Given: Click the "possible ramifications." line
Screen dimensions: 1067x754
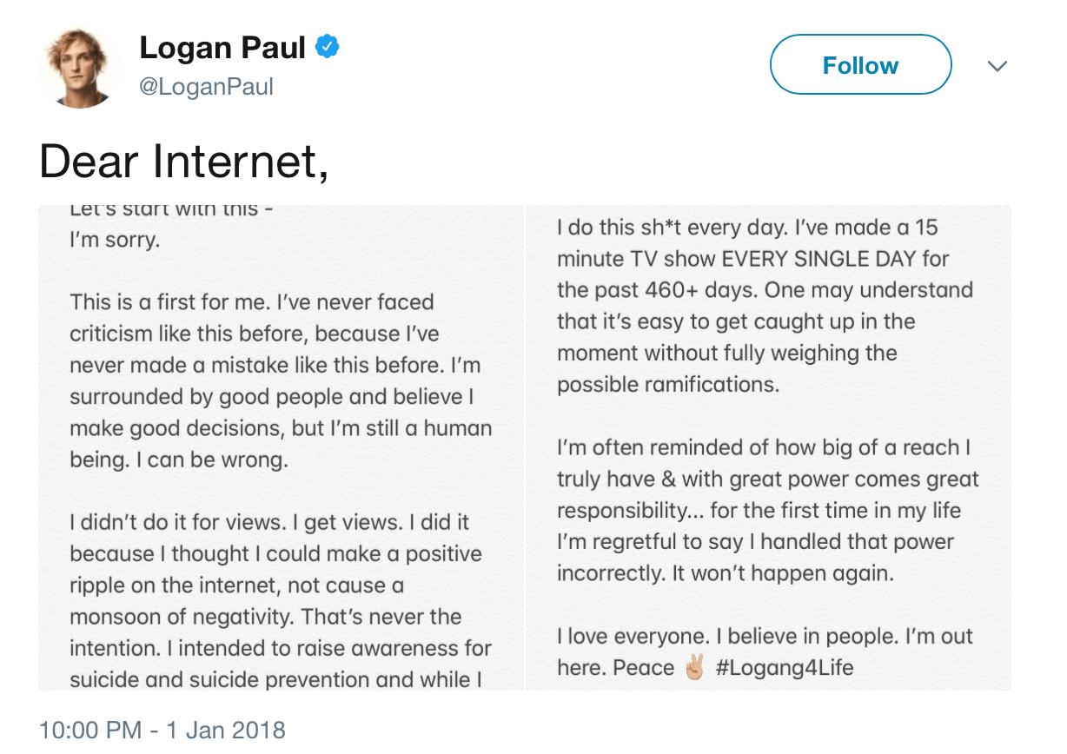Looking at the screenshot, I should click(x=668, y=385).
